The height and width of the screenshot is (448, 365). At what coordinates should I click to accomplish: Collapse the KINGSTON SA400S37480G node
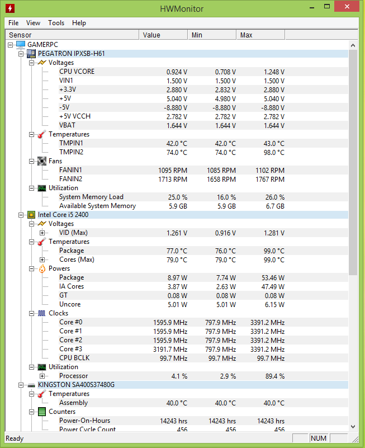21,385
